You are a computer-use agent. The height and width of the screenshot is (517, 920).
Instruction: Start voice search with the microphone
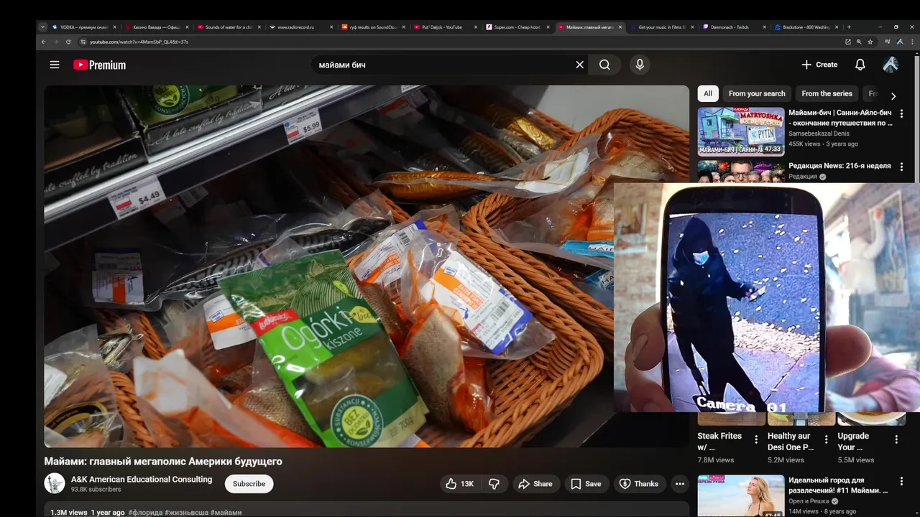click(640, 65)
